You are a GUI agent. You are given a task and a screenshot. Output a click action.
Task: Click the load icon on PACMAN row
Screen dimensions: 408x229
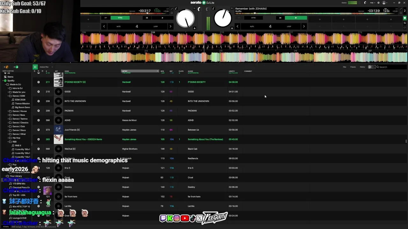(39, 111)
